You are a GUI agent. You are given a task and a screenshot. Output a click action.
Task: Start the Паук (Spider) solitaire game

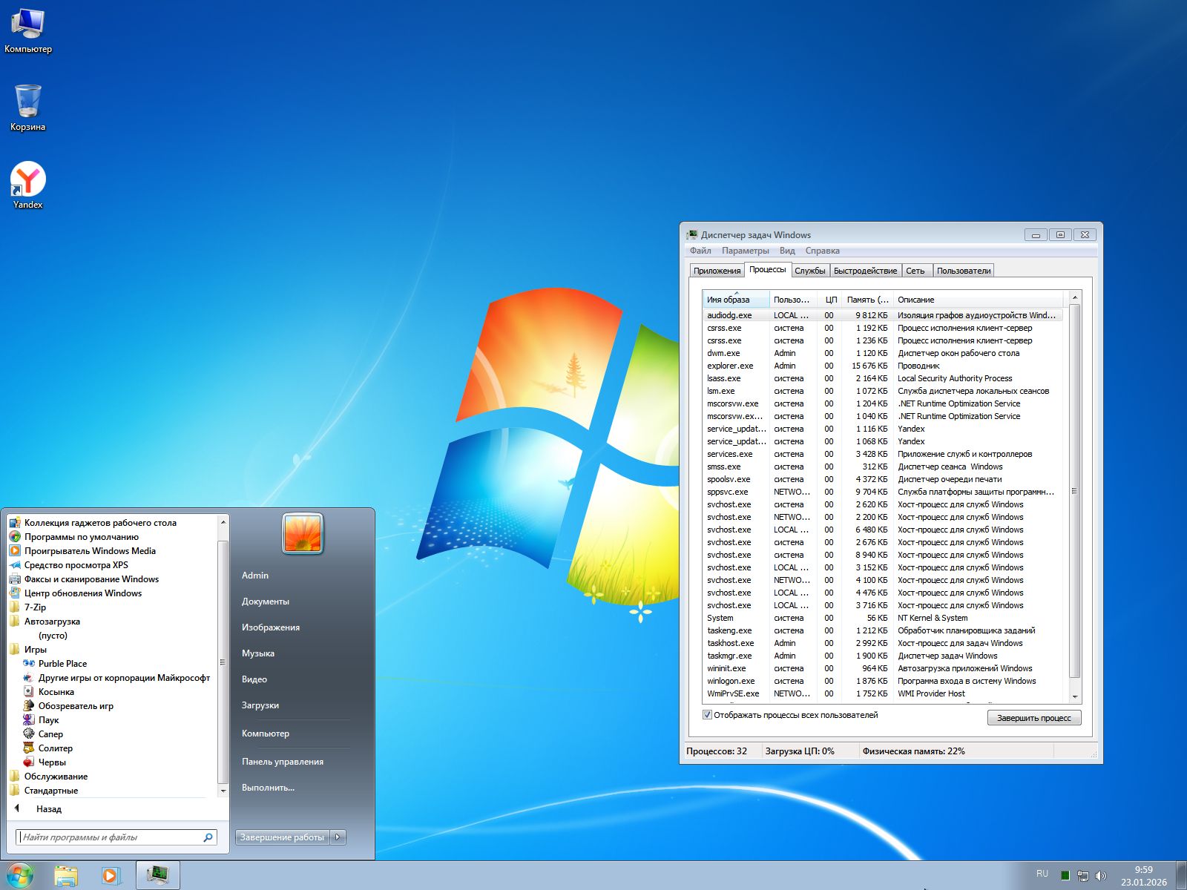(x=48, y=720)
